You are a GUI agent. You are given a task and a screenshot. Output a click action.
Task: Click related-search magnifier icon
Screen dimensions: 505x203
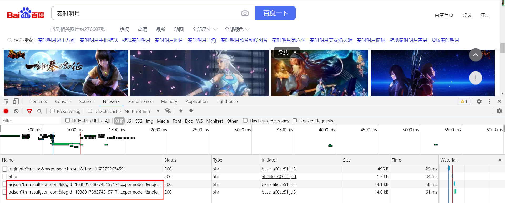9,40
